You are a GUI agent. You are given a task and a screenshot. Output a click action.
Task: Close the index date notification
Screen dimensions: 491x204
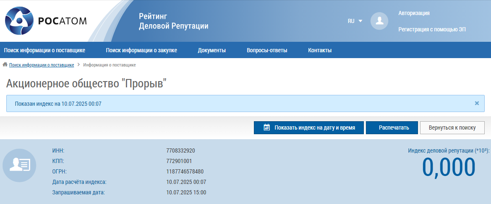pos(477,103)
